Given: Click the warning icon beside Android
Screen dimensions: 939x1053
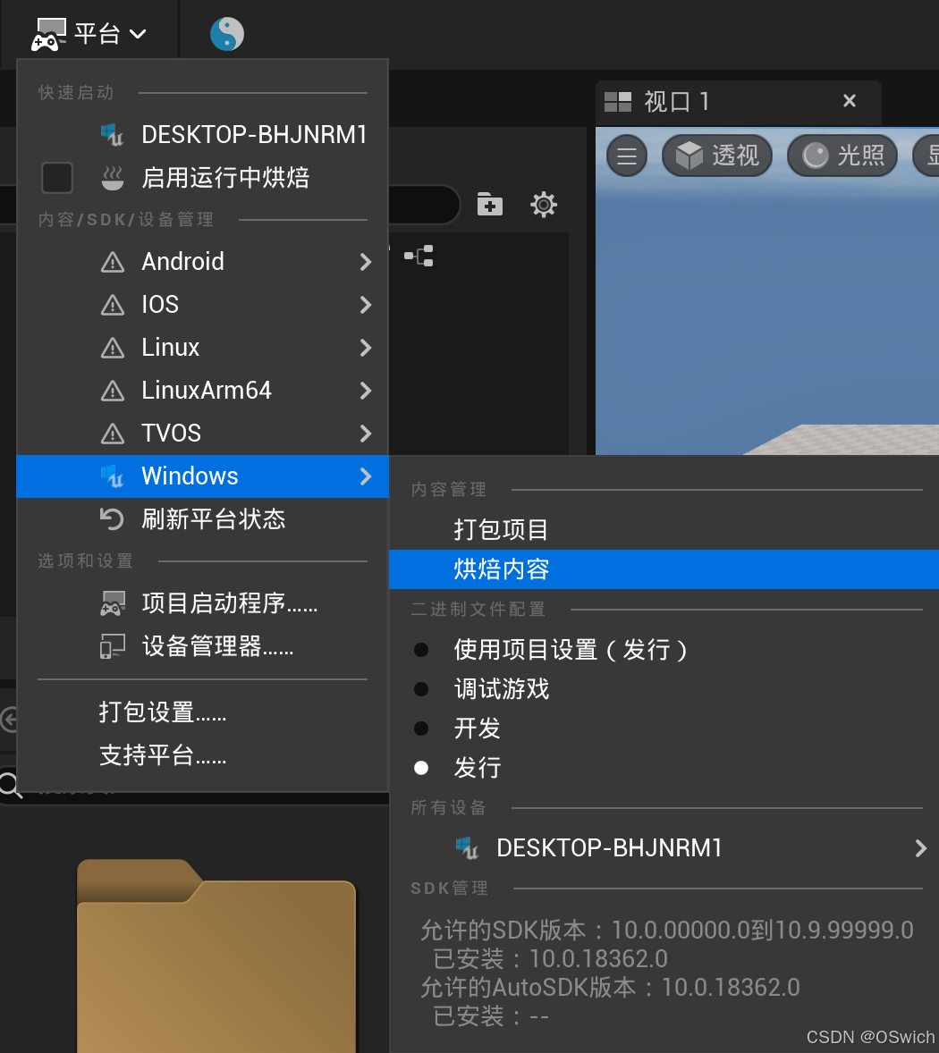Looking at the screenshot, I should (112, 262).
